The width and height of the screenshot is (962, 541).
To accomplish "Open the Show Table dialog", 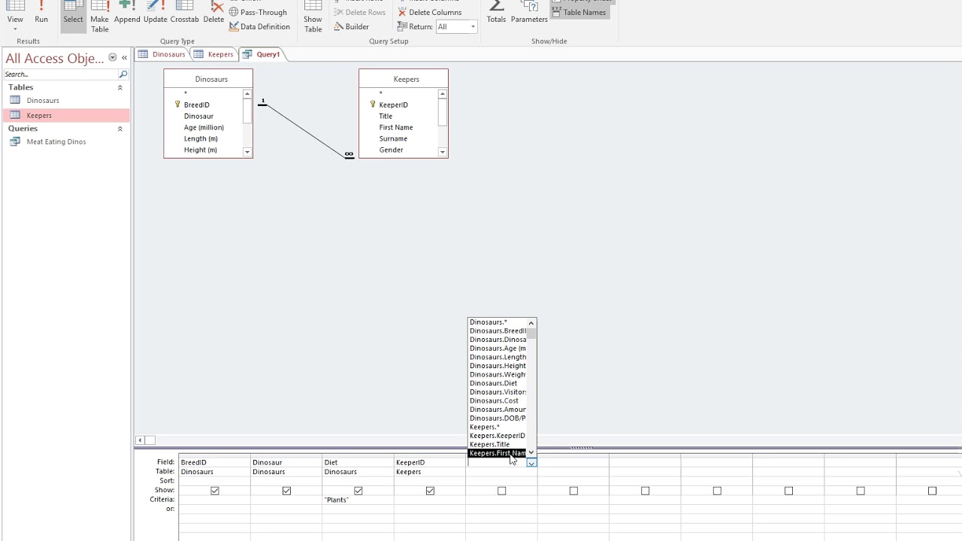I will [x=313, y=17].
